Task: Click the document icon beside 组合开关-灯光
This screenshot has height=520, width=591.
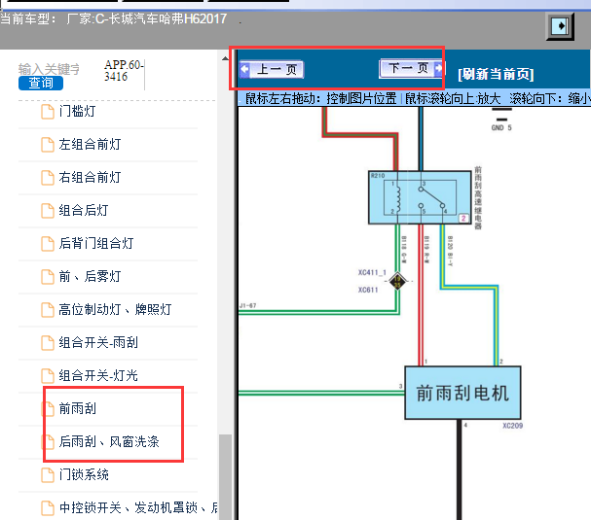Action: [x=48, y=376]
